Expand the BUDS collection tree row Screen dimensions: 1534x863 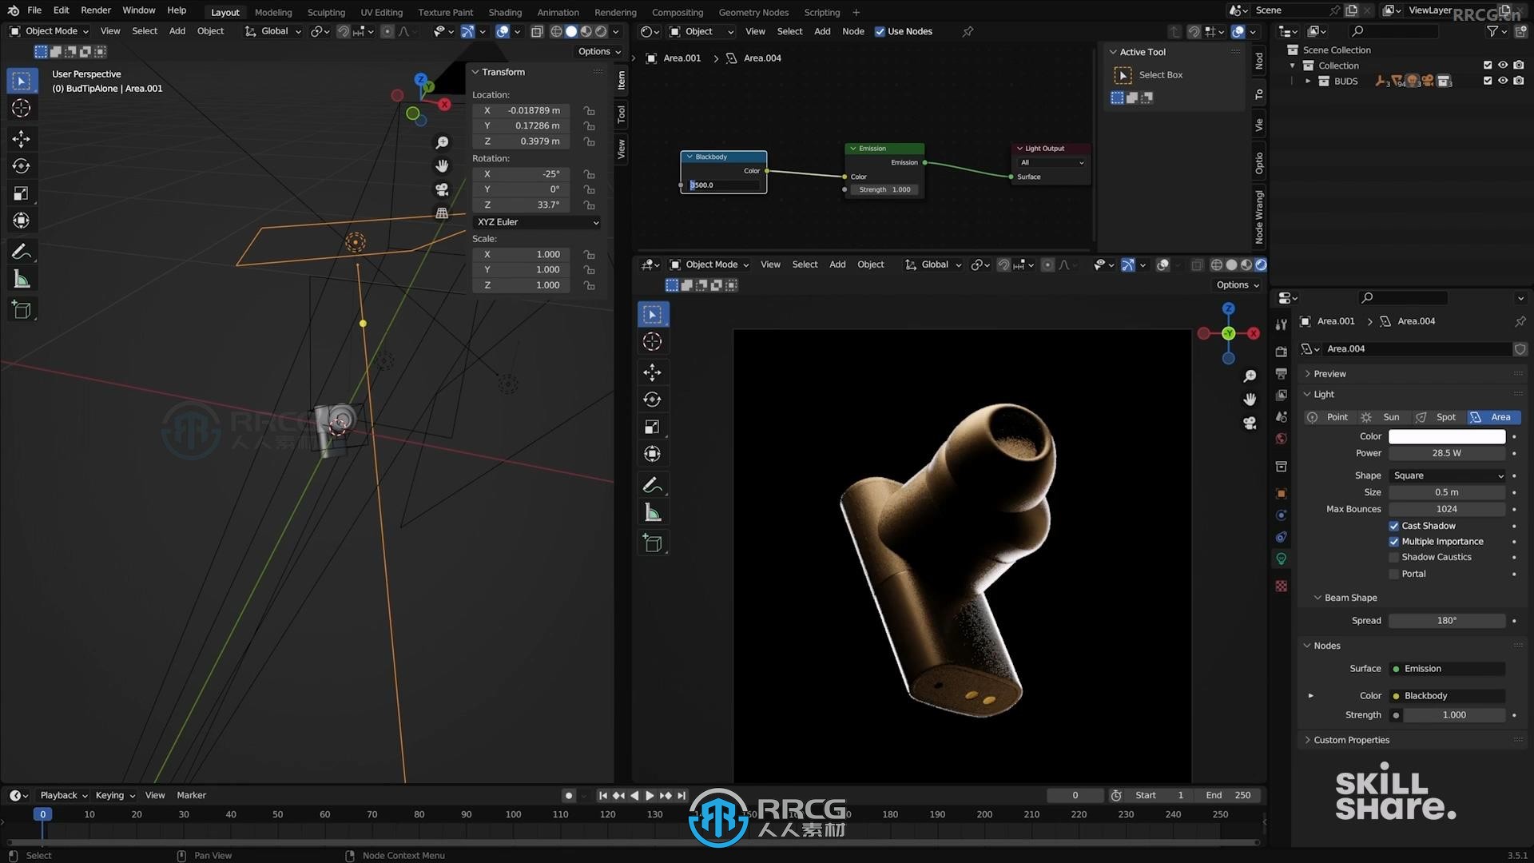(1308, 82)
